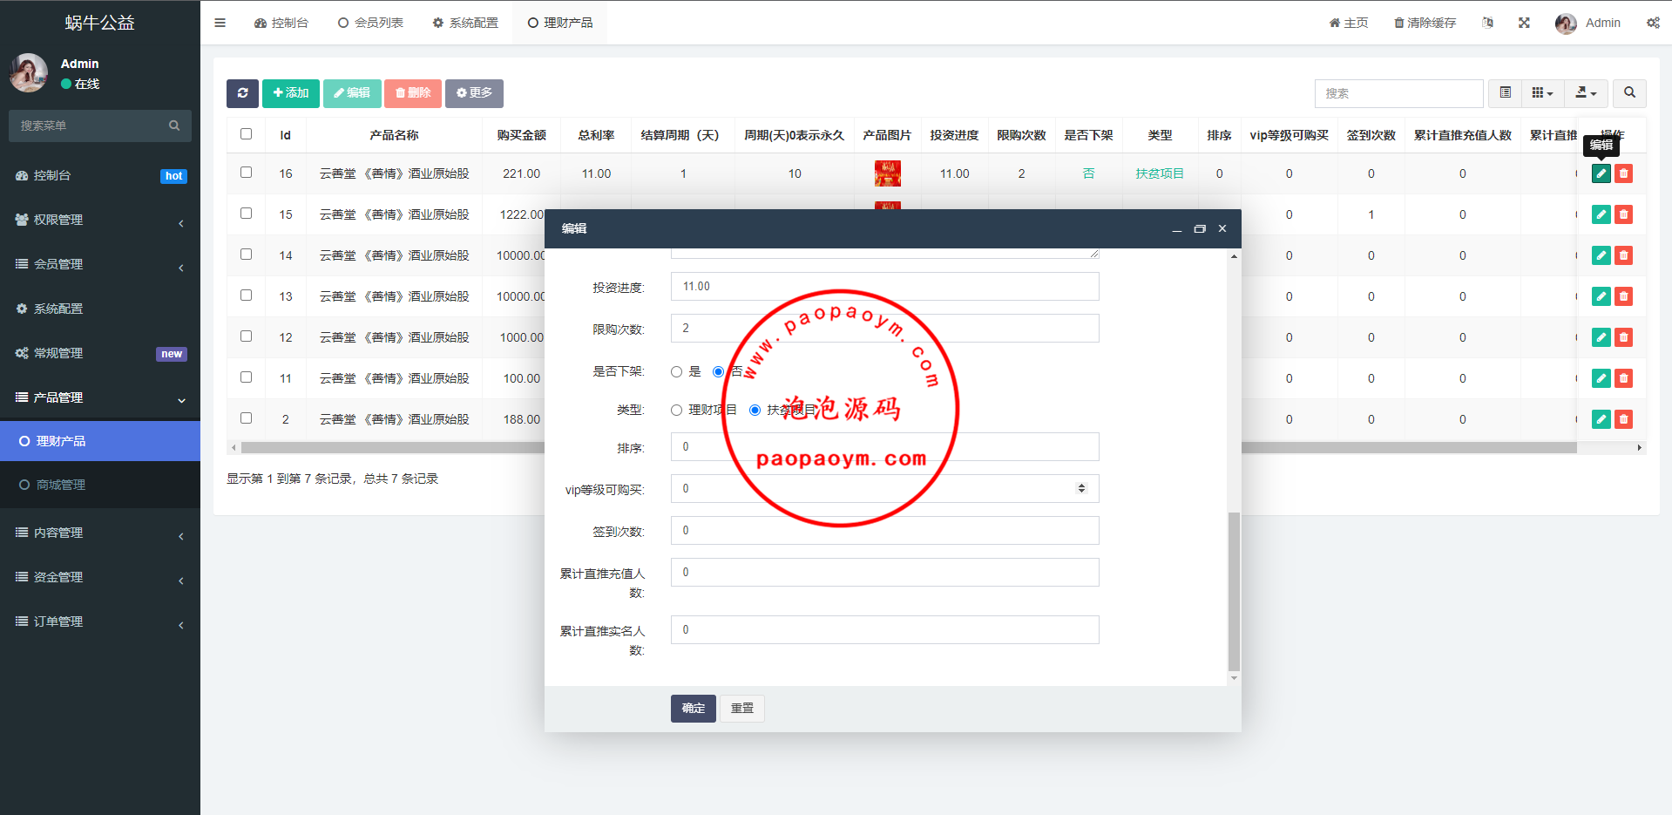
Task: Select the 是 radio for 是否下架
Action: click(x=676, y=372)
